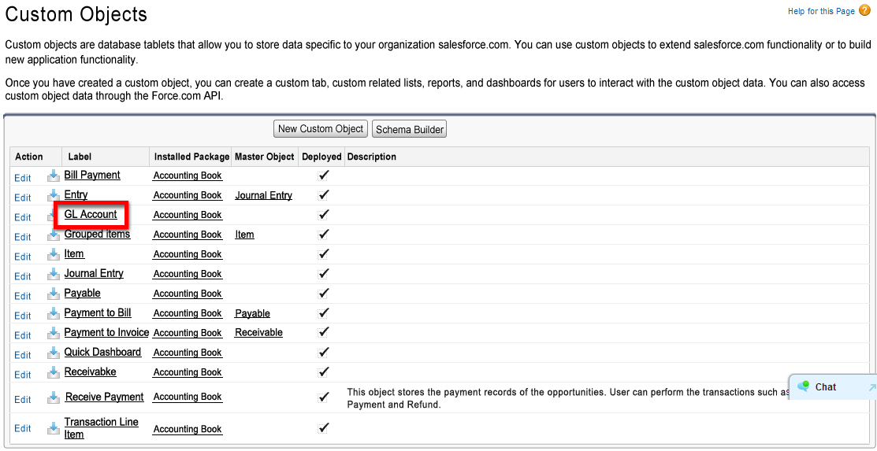Click the Label column header
Viewport: 877px width, 451px height.
coord(80,157)
